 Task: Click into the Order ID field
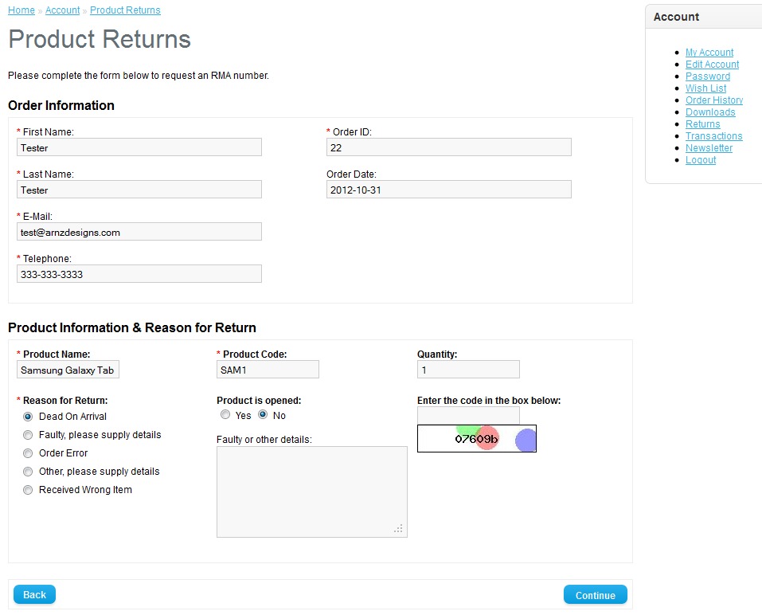click(448, 147)
